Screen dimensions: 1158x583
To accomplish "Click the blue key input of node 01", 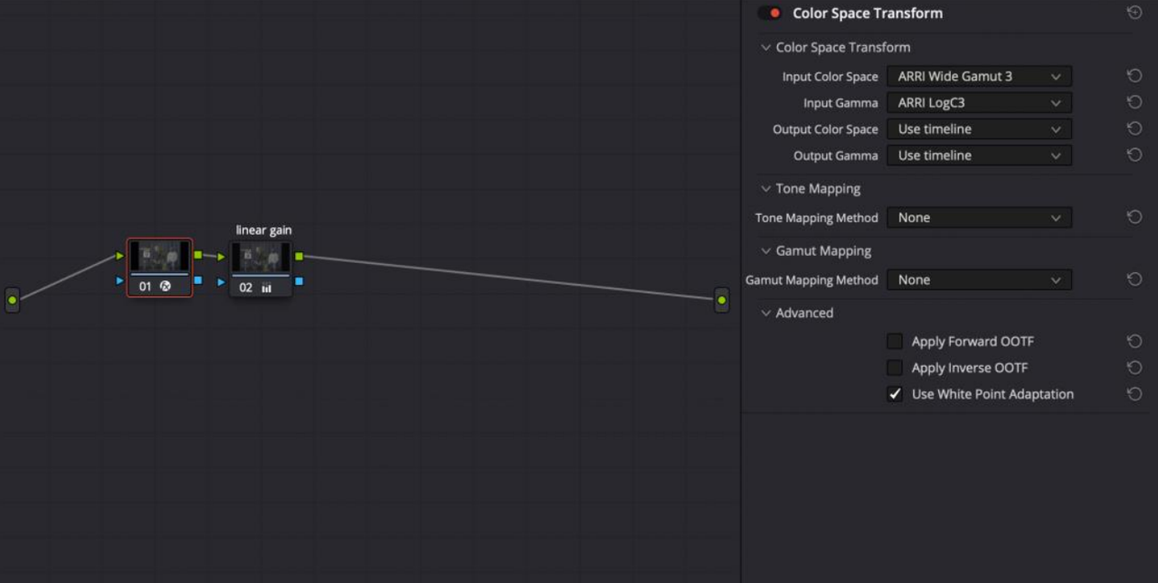I will click(120, 281).
